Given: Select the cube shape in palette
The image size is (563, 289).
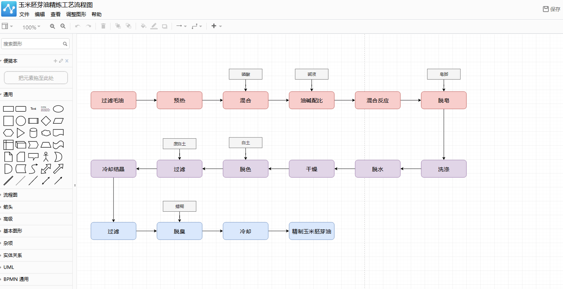Looking at the screenshot, I should [21, 145].
